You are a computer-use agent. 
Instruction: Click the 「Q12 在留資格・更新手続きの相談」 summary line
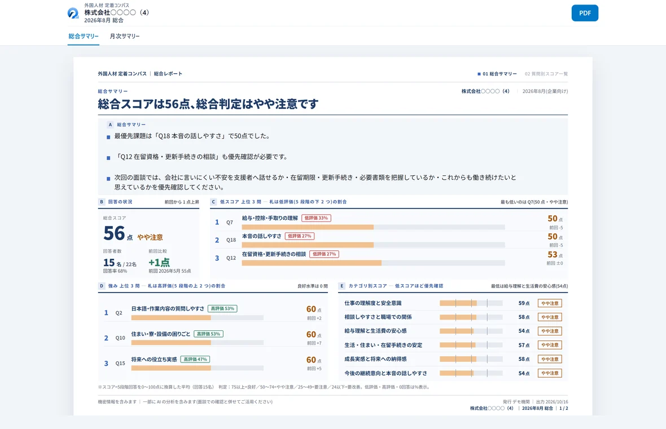pos(201,157)
